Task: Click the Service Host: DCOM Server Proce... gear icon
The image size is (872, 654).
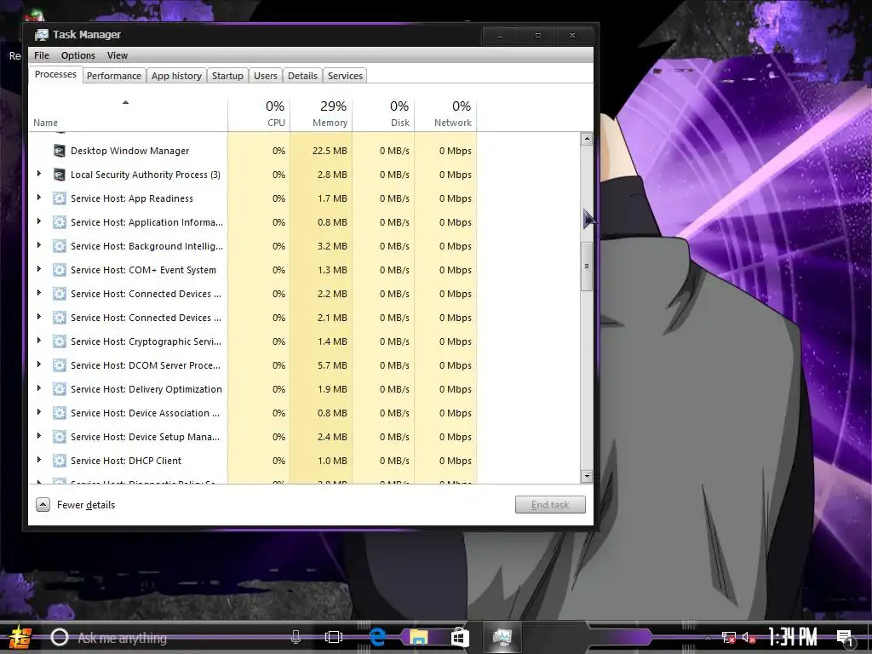Action: coord(59,365)
